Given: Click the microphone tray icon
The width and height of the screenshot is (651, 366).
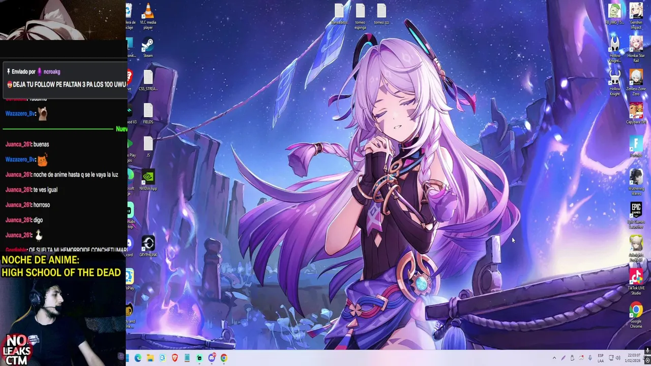Looking at the screenshot, I should click(x=590, y=358).
